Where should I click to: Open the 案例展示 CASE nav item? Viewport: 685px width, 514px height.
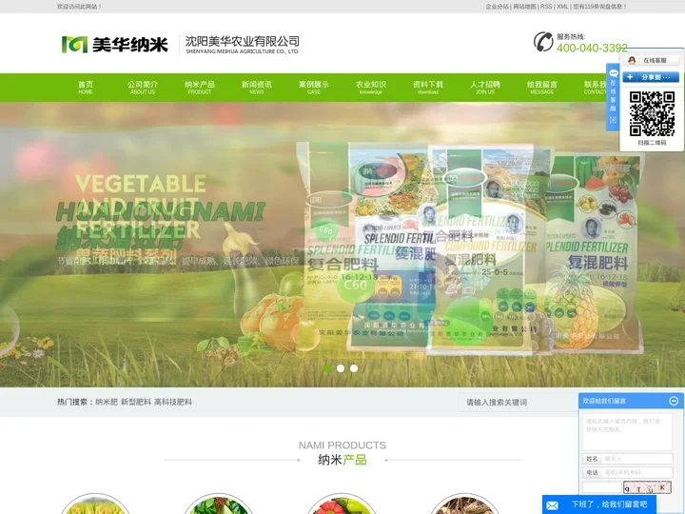click(x=314, y=88)
